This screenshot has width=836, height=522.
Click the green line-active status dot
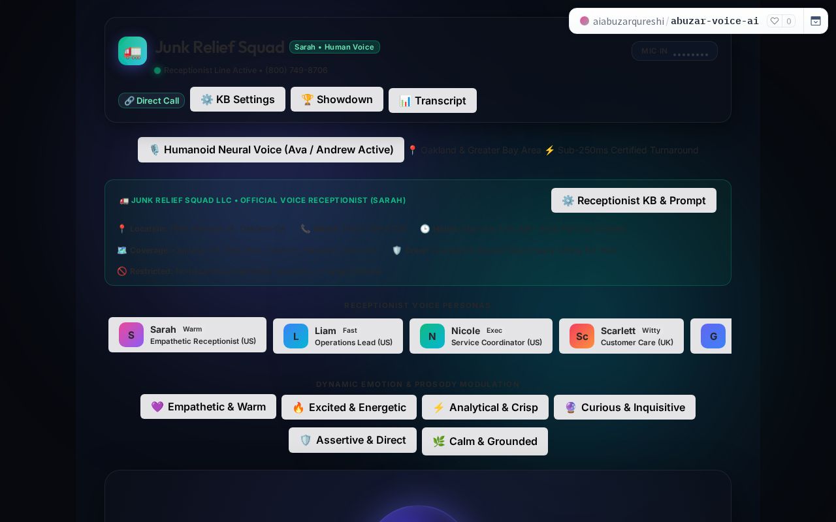157,70
